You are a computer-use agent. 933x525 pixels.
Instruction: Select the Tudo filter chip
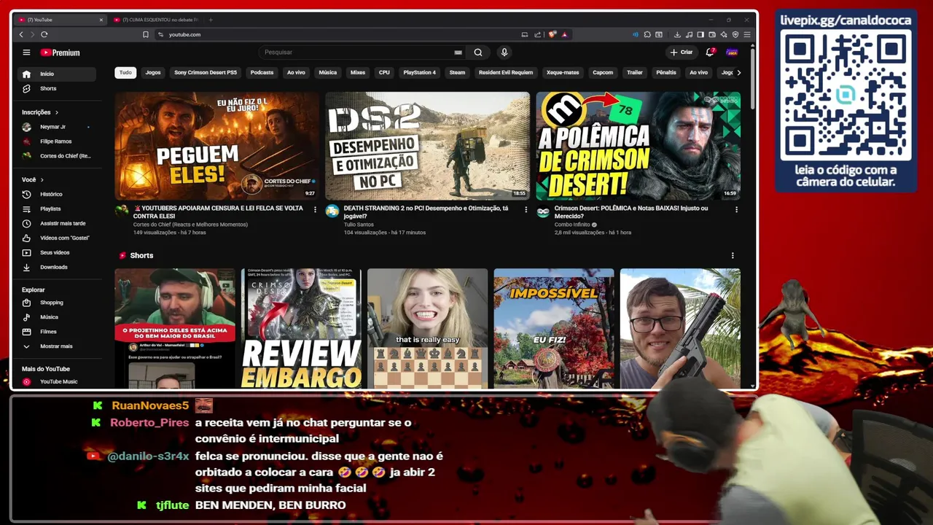(125, 72)
